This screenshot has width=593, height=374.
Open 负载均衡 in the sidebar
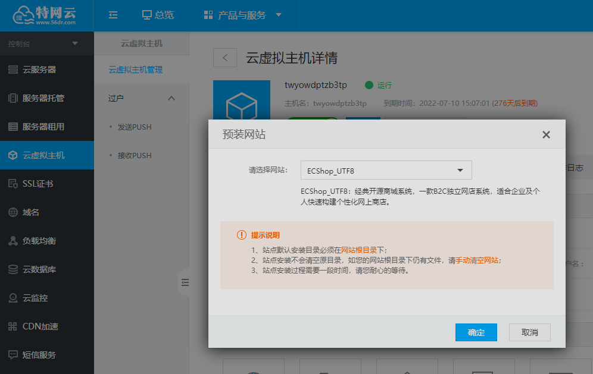pyautogui.click(x=47, y=241)
